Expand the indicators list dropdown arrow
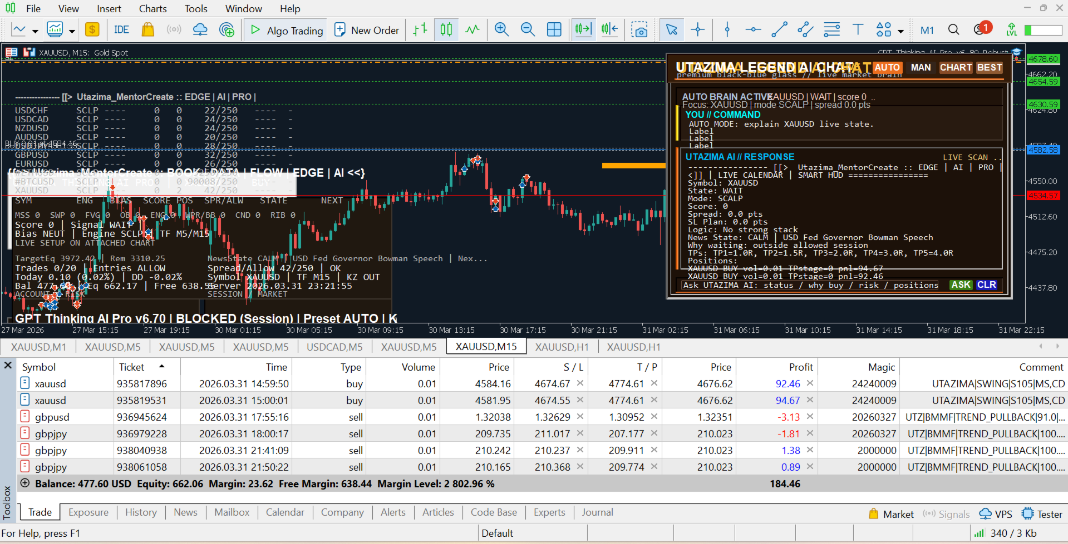 [x=72, y=31]
